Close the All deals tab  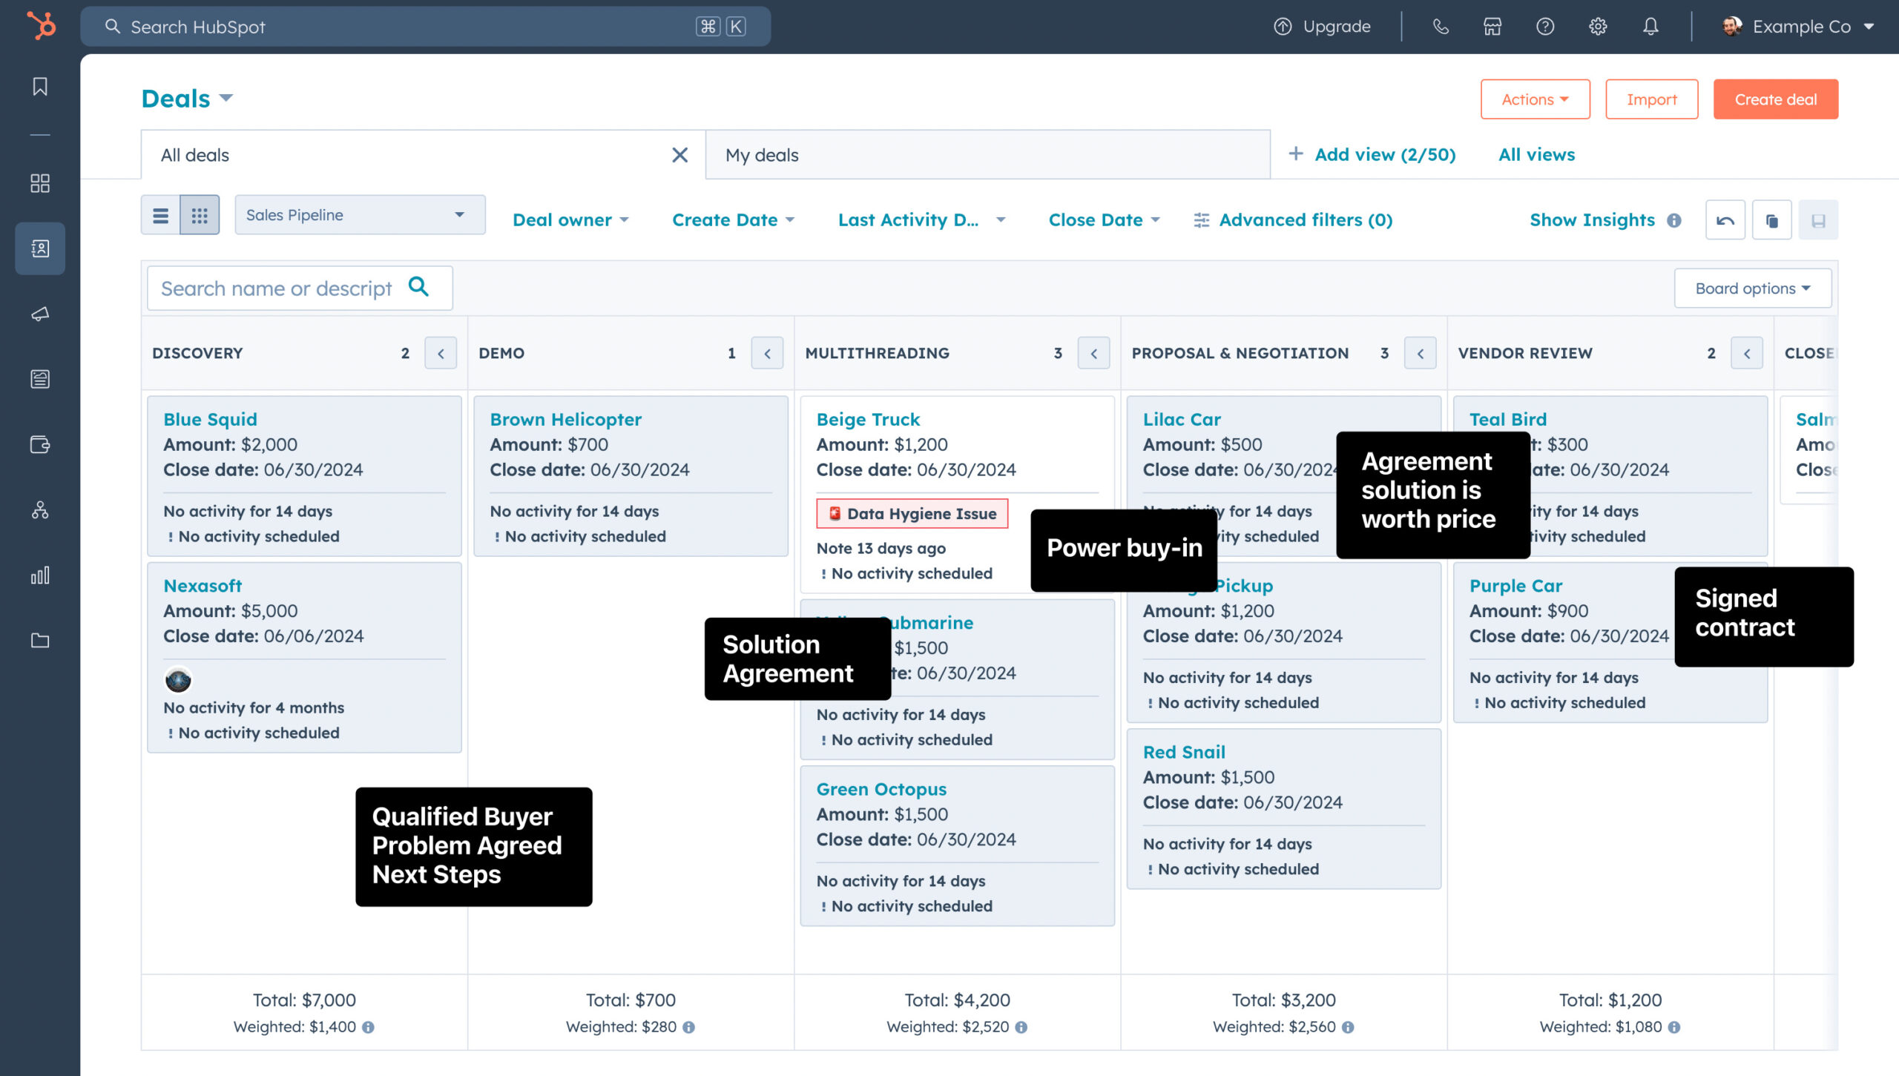679,155
